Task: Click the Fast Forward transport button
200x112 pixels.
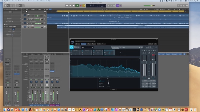Action: click(x=70, y=6)
